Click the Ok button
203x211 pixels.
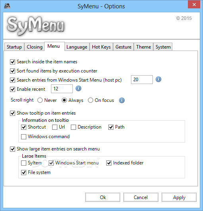point(103,197)
